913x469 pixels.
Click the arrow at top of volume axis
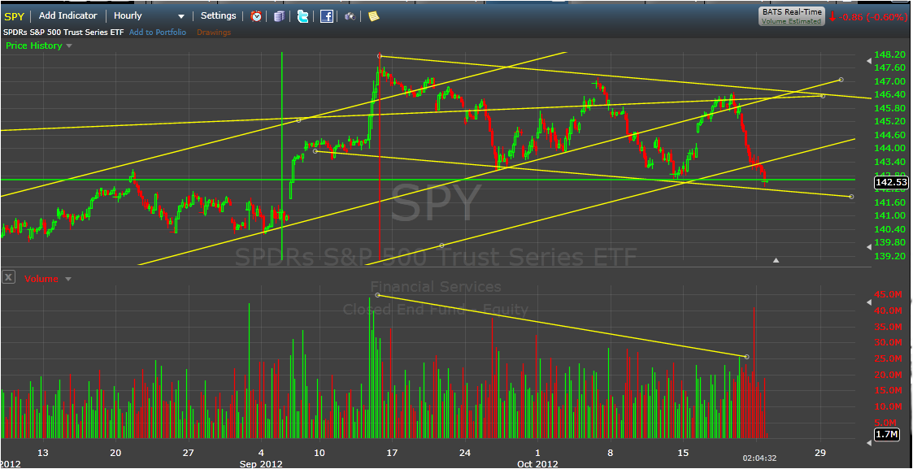(871, 302)
